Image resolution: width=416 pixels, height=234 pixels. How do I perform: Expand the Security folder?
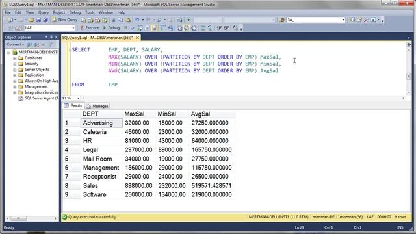coord(15,64)
